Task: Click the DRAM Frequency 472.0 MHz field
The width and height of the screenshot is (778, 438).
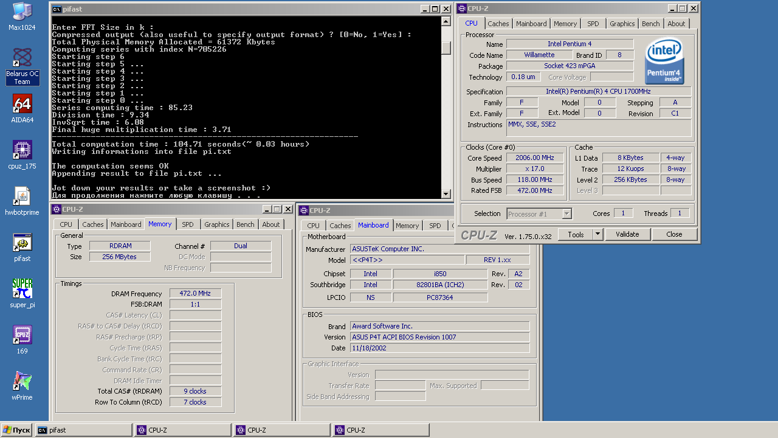Action: (x=195, y=294)
